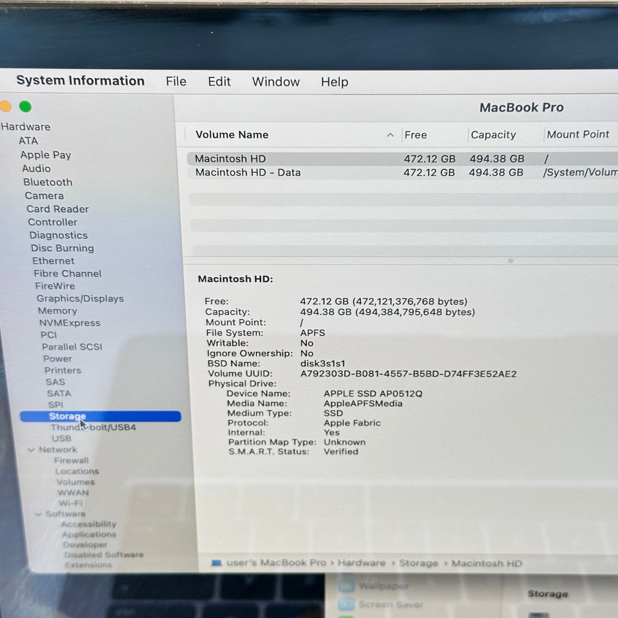The image size is (618, 618).
Task: Click Hardware in the bottom path bar
Action: tap(361, 563)
